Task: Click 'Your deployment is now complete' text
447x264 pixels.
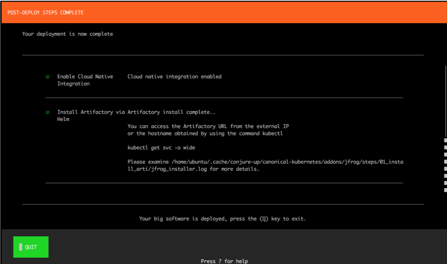Action: click(67, 34)
